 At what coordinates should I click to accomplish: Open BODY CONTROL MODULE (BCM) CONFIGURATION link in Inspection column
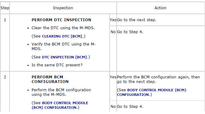click(60, 105)
